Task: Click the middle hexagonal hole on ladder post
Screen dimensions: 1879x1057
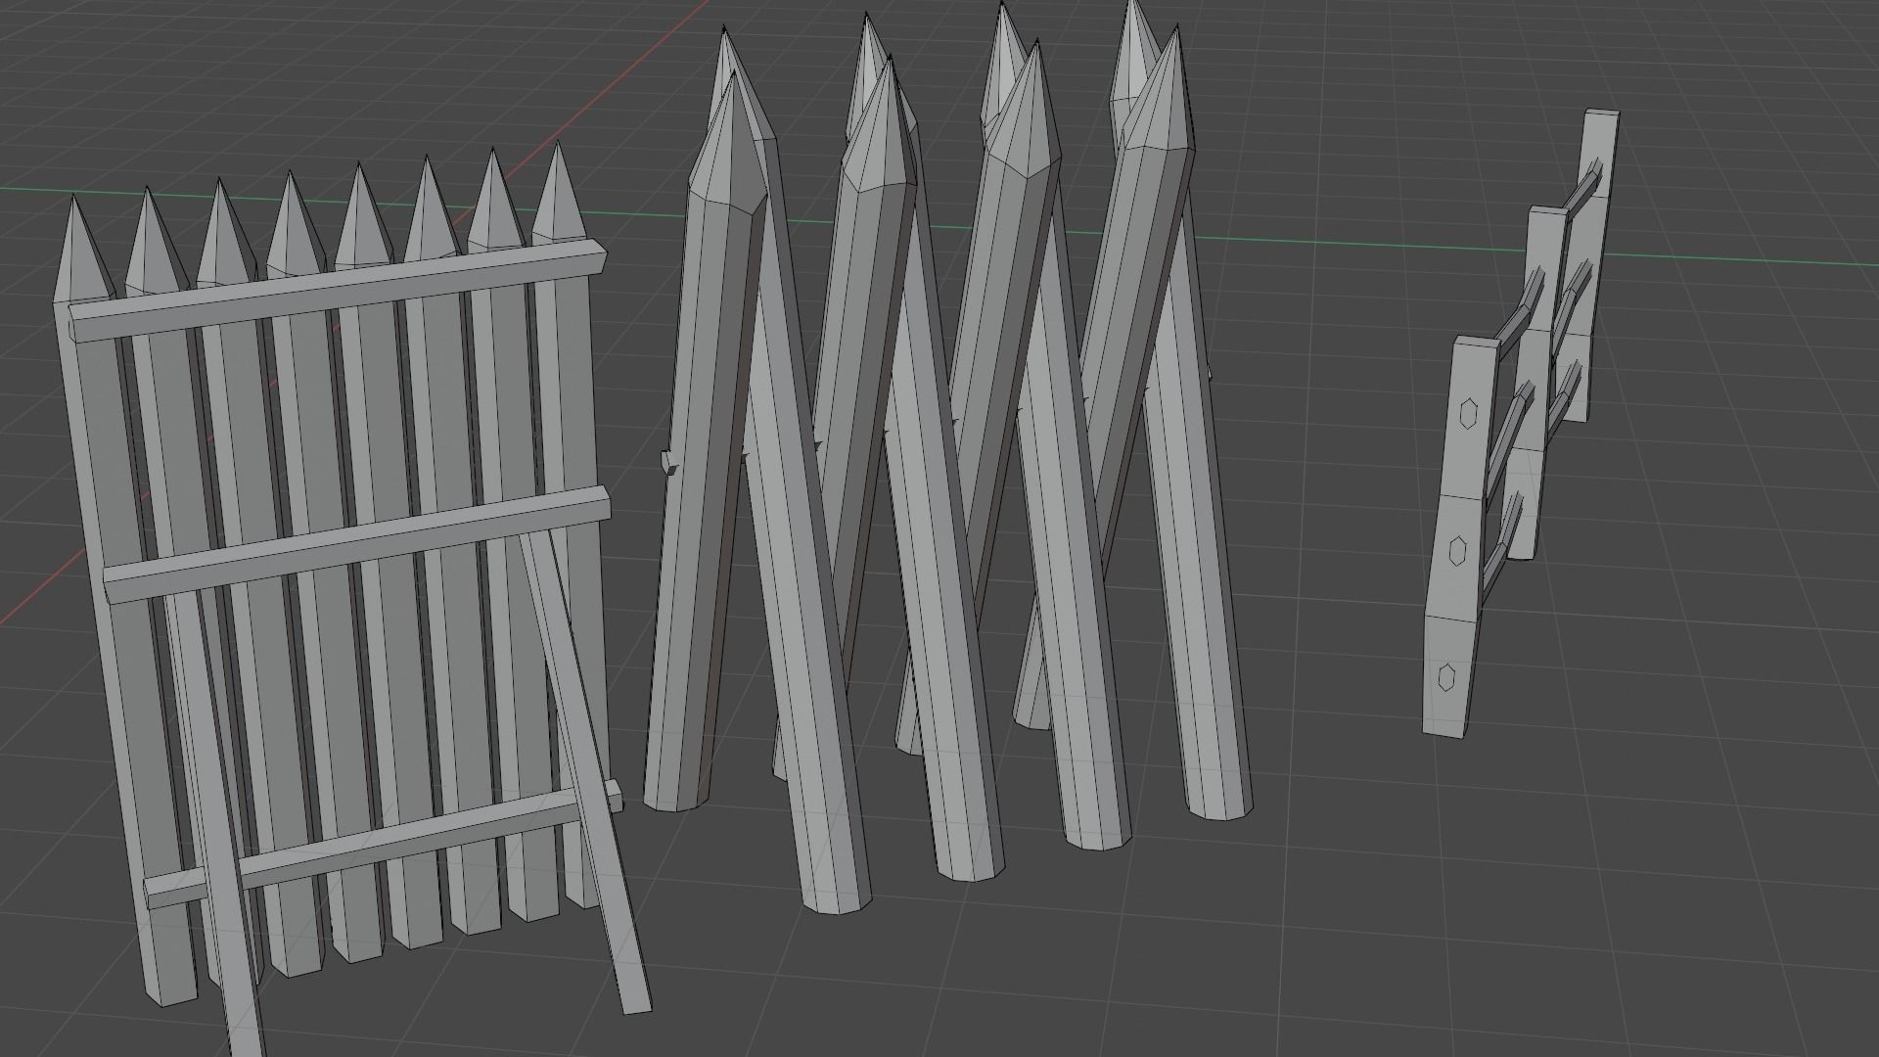Action: 1456,550
